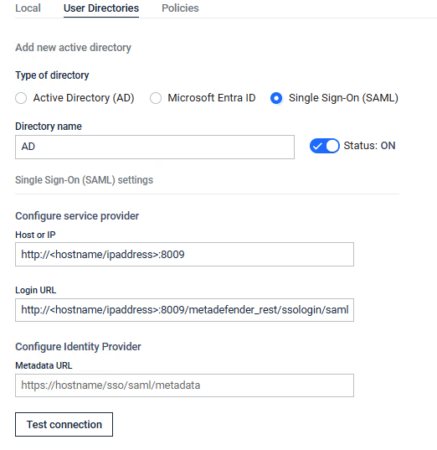Screen dimensions: 437x450
Task: Go to the Policies tab
Action: pos(180,8)
